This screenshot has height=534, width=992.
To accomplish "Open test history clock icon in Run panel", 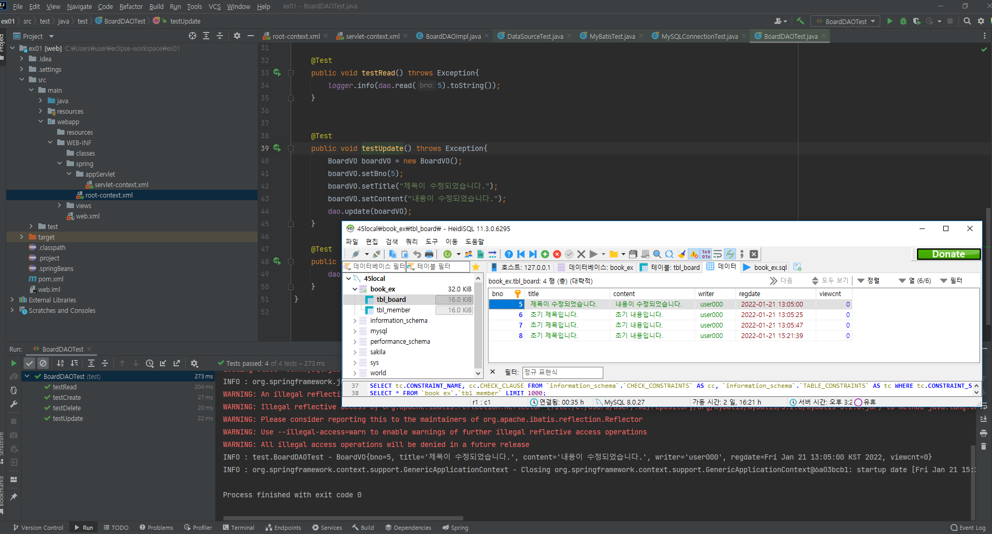I will 150,363.
